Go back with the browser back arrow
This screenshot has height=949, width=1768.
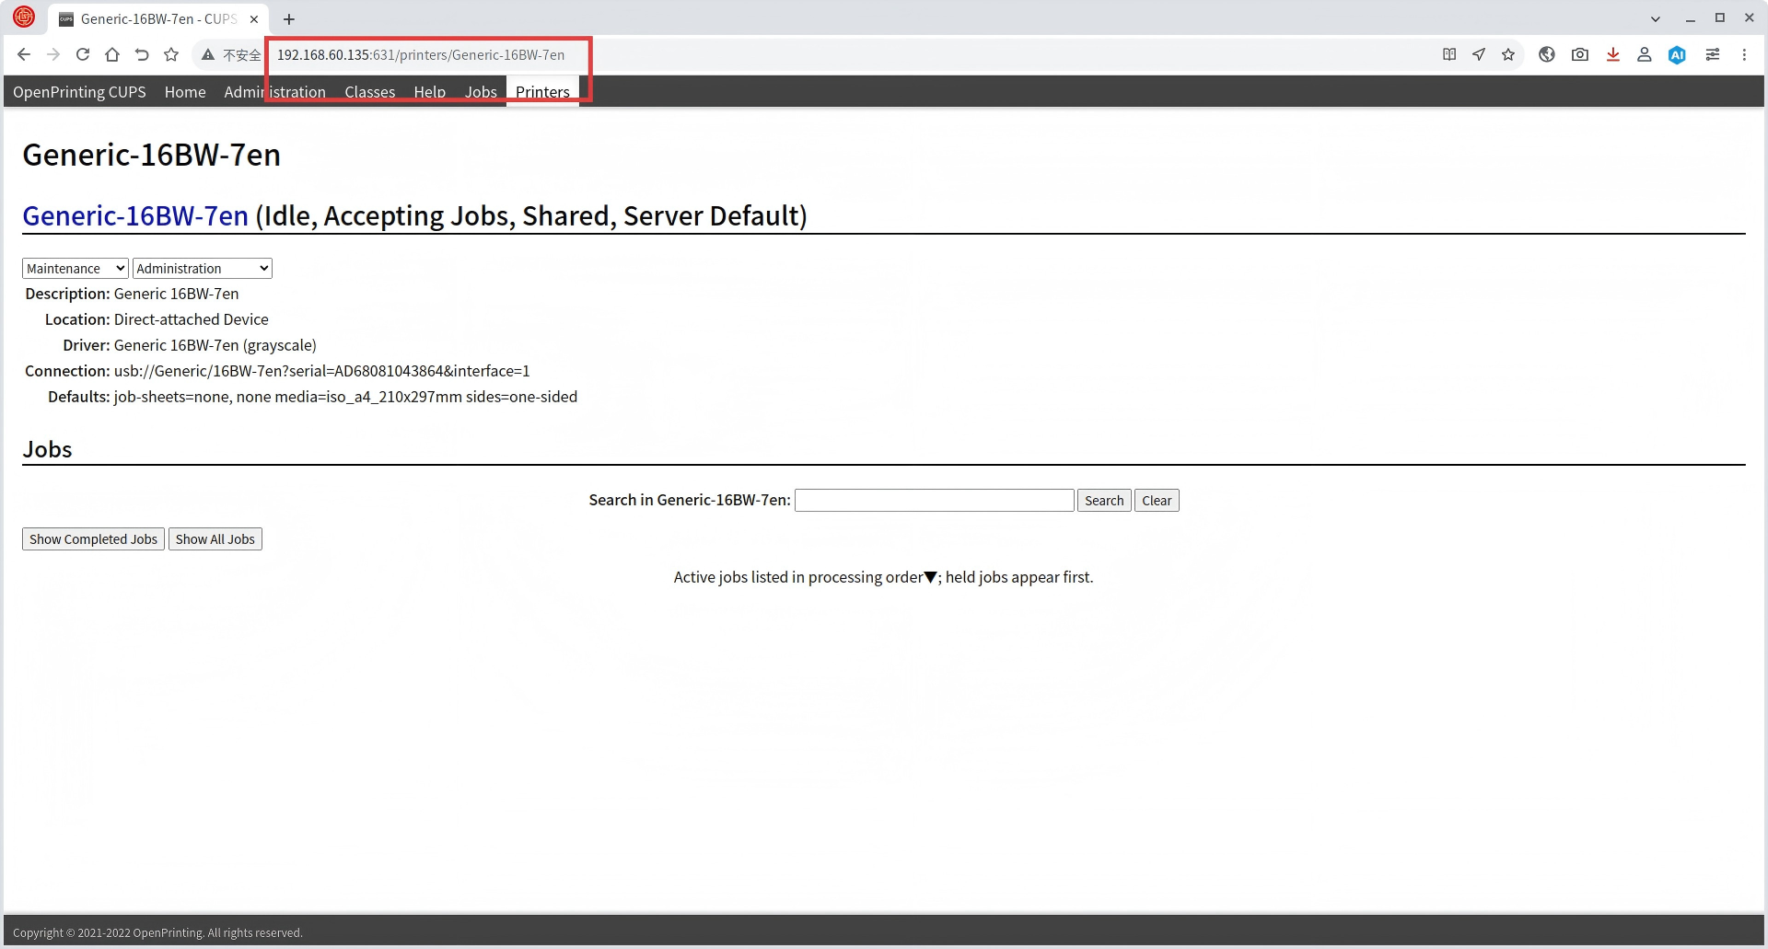click(24, 54)
